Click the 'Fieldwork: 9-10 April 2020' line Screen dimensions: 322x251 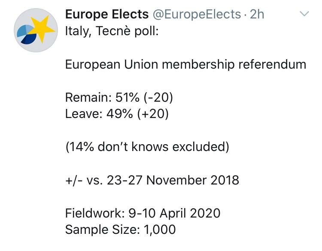(x=143, y=213)
